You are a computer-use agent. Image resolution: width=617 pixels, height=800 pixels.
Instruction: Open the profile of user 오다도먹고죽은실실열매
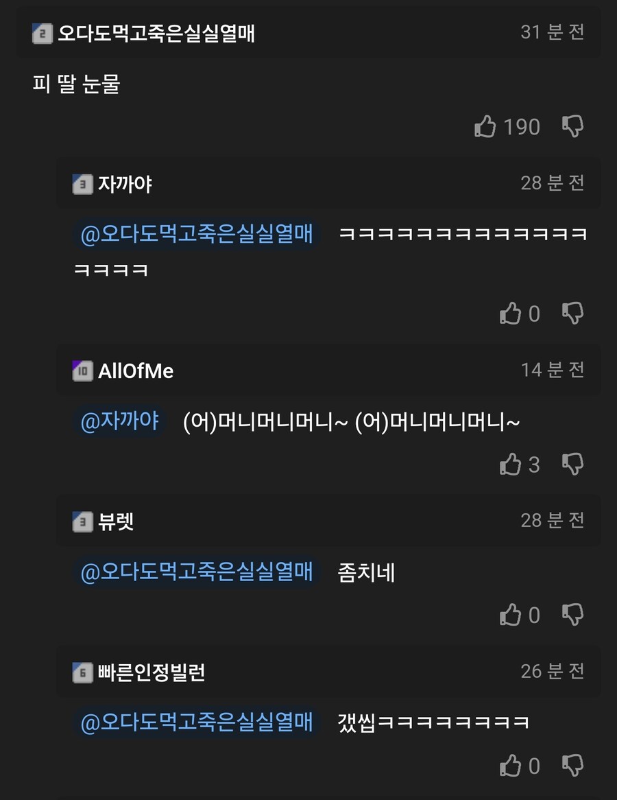coord(156,34)
